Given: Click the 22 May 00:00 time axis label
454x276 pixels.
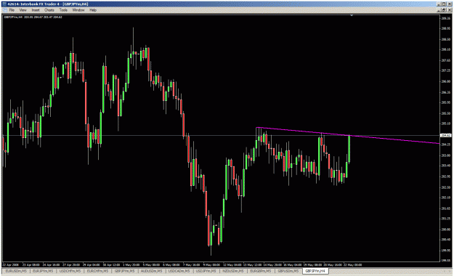Looking at the screenshot, I should coord(352,264).
